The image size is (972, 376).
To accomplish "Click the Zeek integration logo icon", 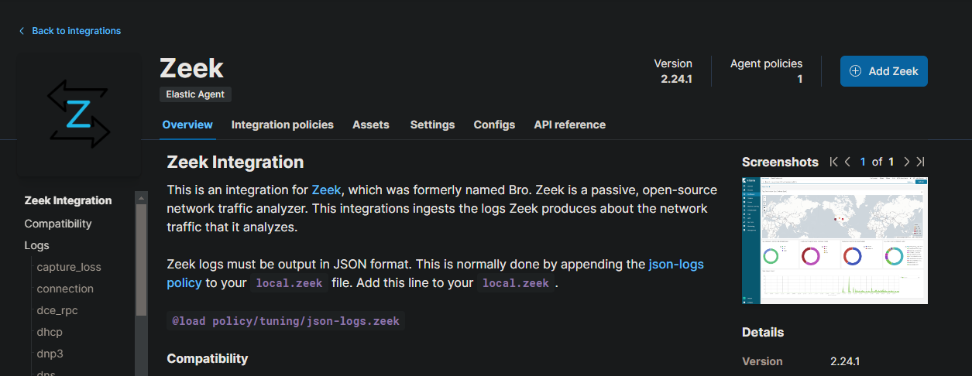I will point(78,114).
